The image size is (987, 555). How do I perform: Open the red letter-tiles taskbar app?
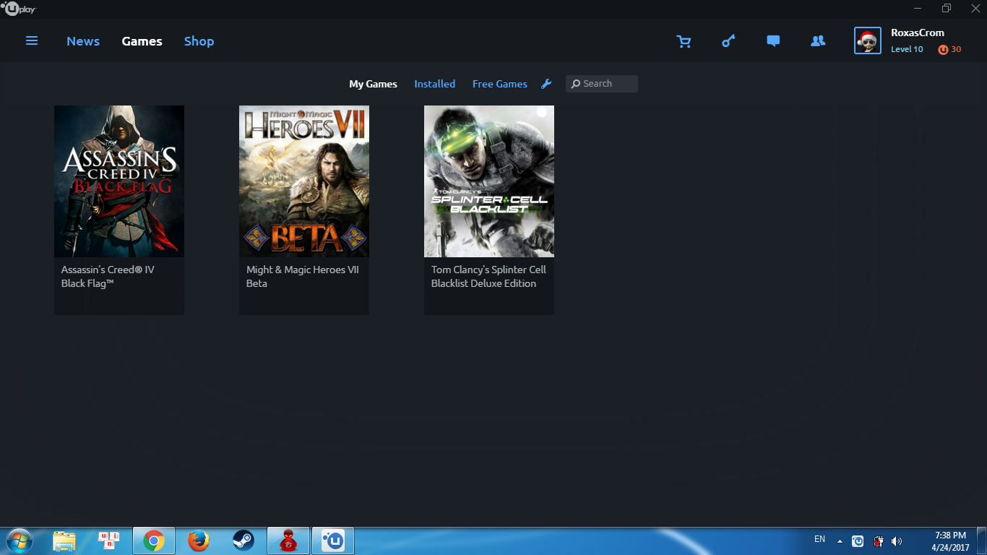pyautogui.click(x=109, y=541)
